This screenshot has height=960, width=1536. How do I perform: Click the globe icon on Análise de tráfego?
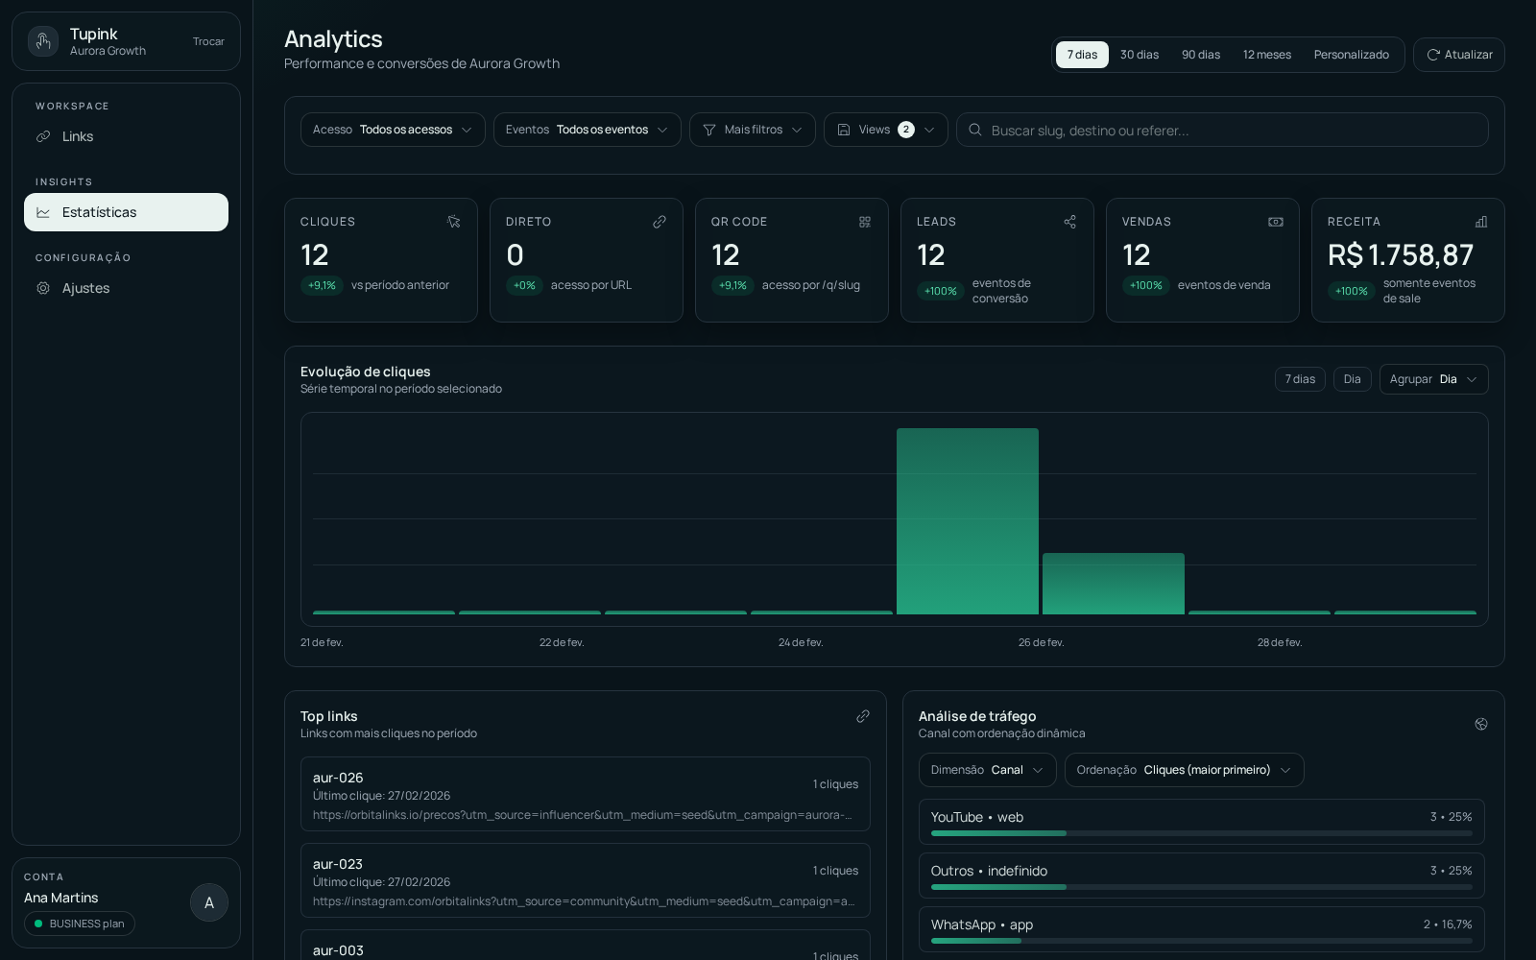[1481, 724]
